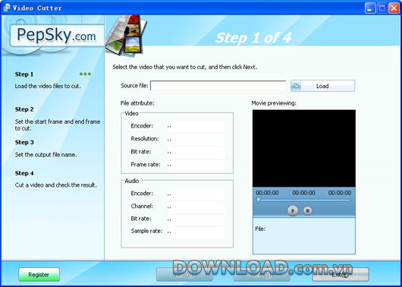Click the Sample rate value field
Viewport: 402px width, 287px height.
coord(196,232)
